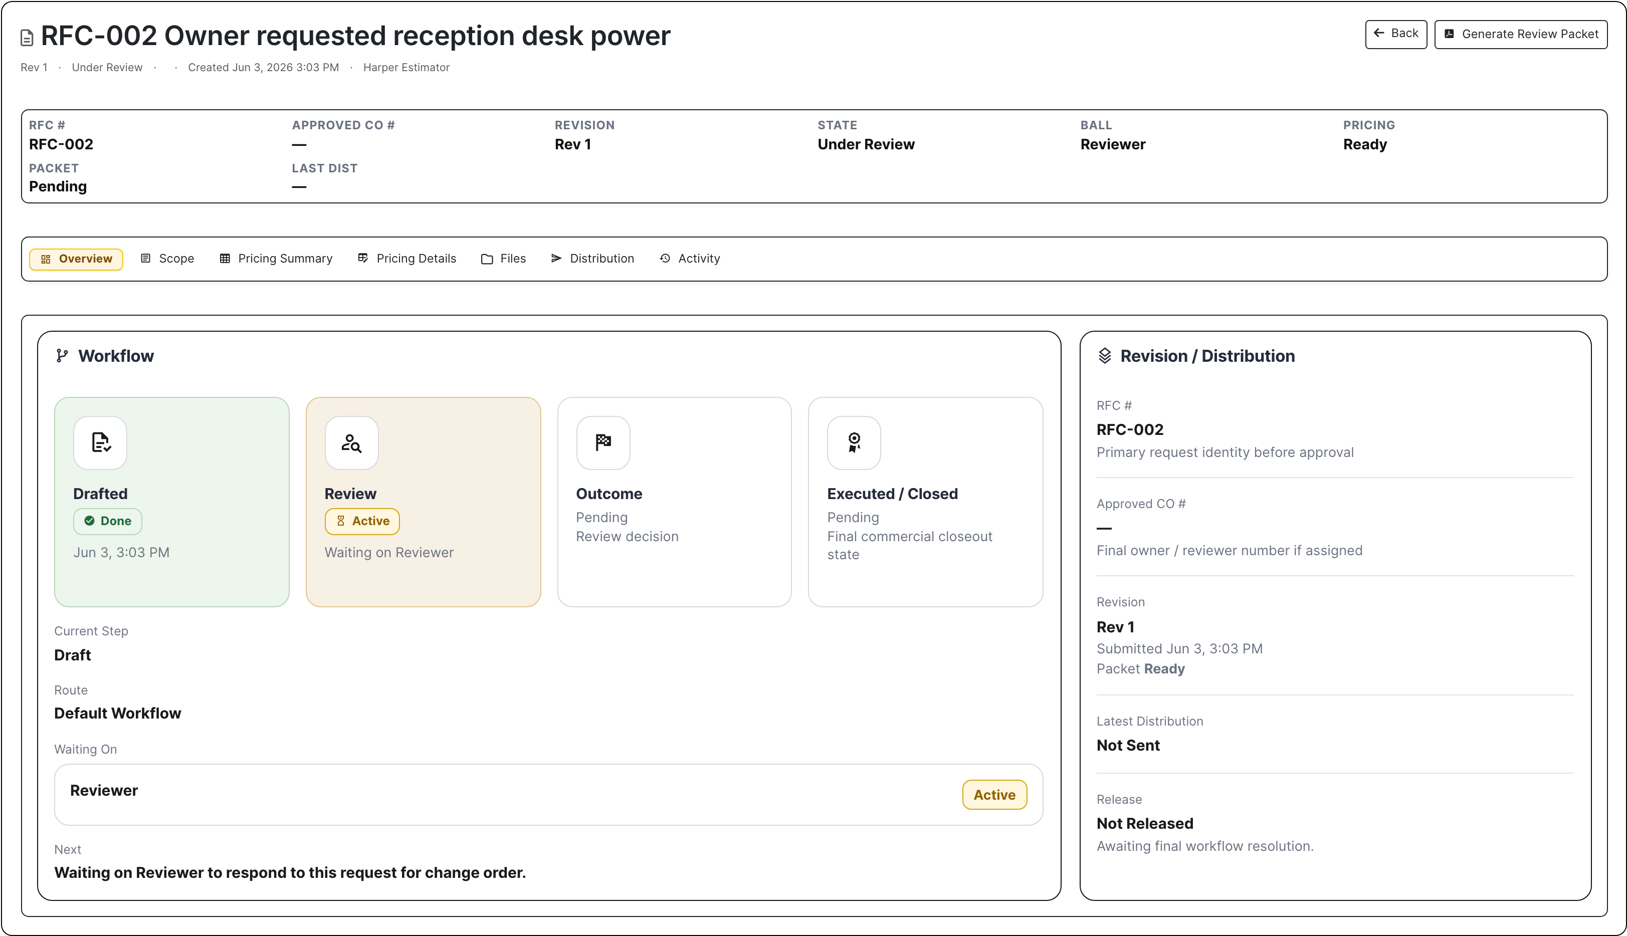Switch to the Pricing Details tab
The width and height of the screenshot is (1627, 936).
click(407, 259)
